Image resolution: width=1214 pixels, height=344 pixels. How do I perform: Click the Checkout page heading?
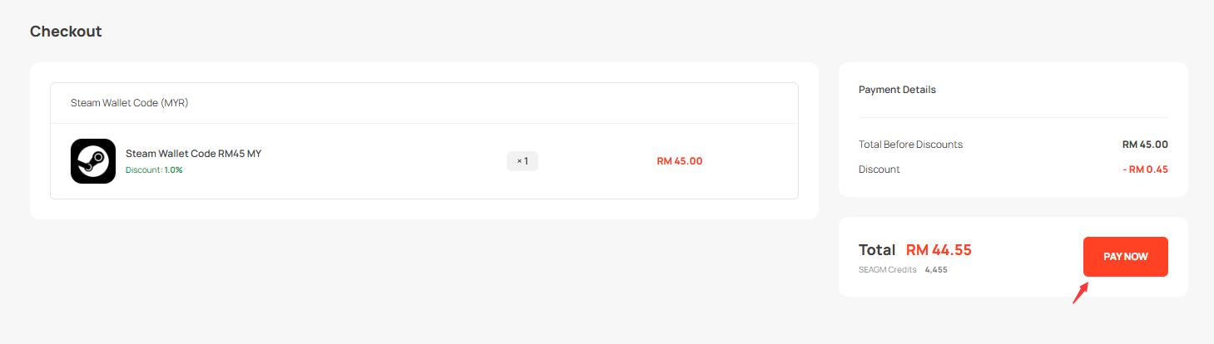click(66, 32)
